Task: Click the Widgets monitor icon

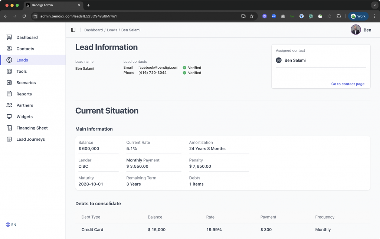Action: (9, 117)
